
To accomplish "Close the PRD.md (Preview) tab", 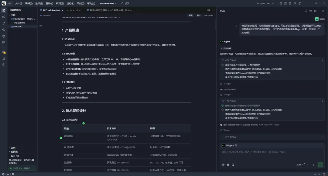I will tap(62, 10).
